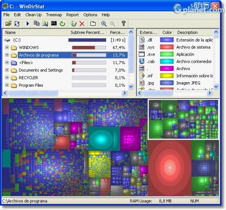Click the Command Prompt Here icon

54,23
